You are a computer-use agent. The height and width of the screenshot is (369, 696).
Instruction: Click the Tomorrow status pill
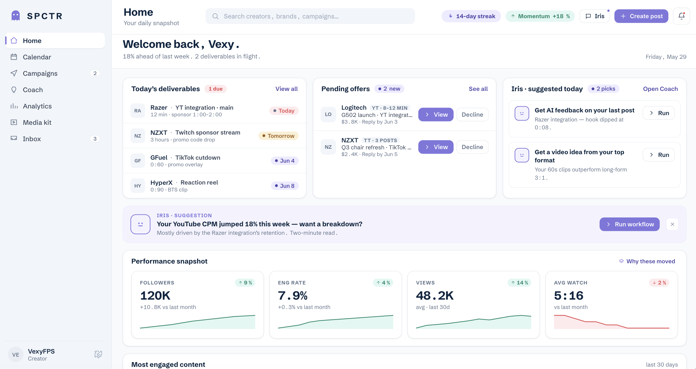278,136
